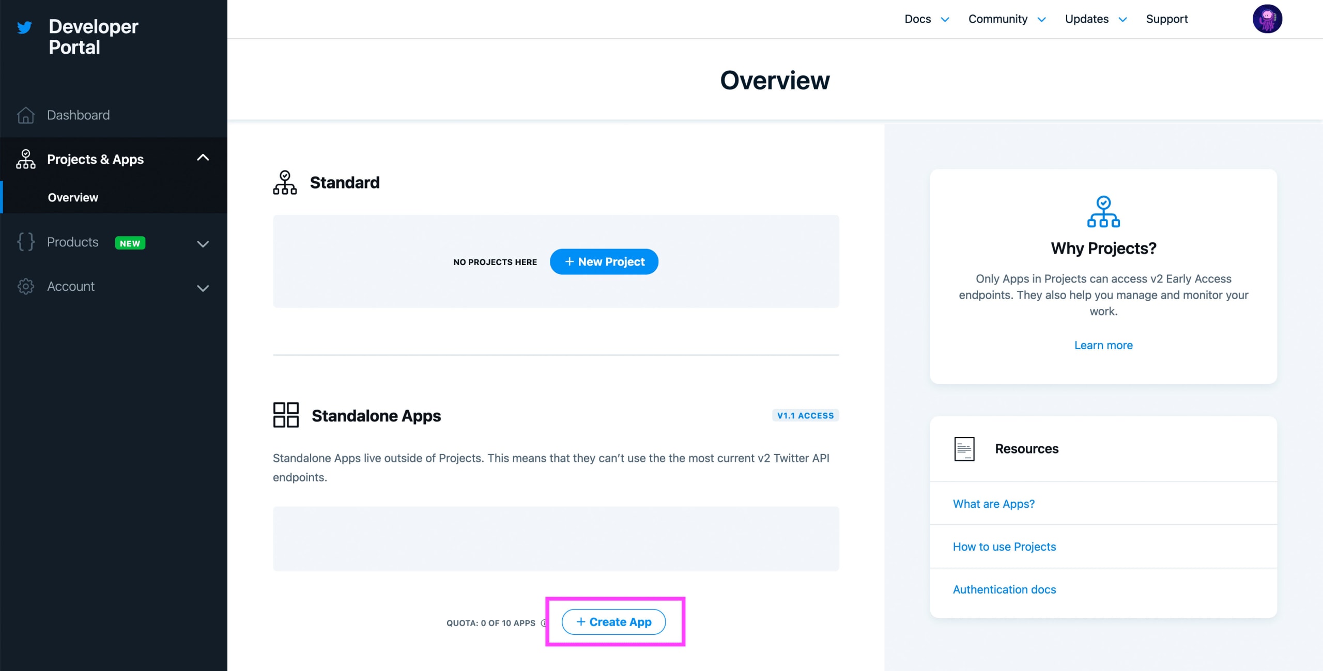This screenshot has height=671, width=1323.
Task: Click the quota info icon
Action: point(543,623)
